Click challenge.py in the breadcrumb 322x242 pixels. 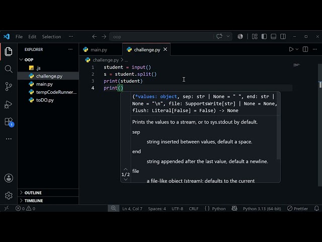coord(106,60)
